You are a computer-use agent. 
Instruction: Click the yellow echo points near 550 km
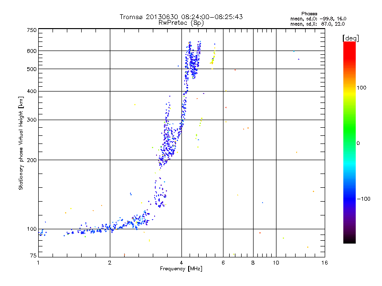pyautogui.click(x=212, y=60)
